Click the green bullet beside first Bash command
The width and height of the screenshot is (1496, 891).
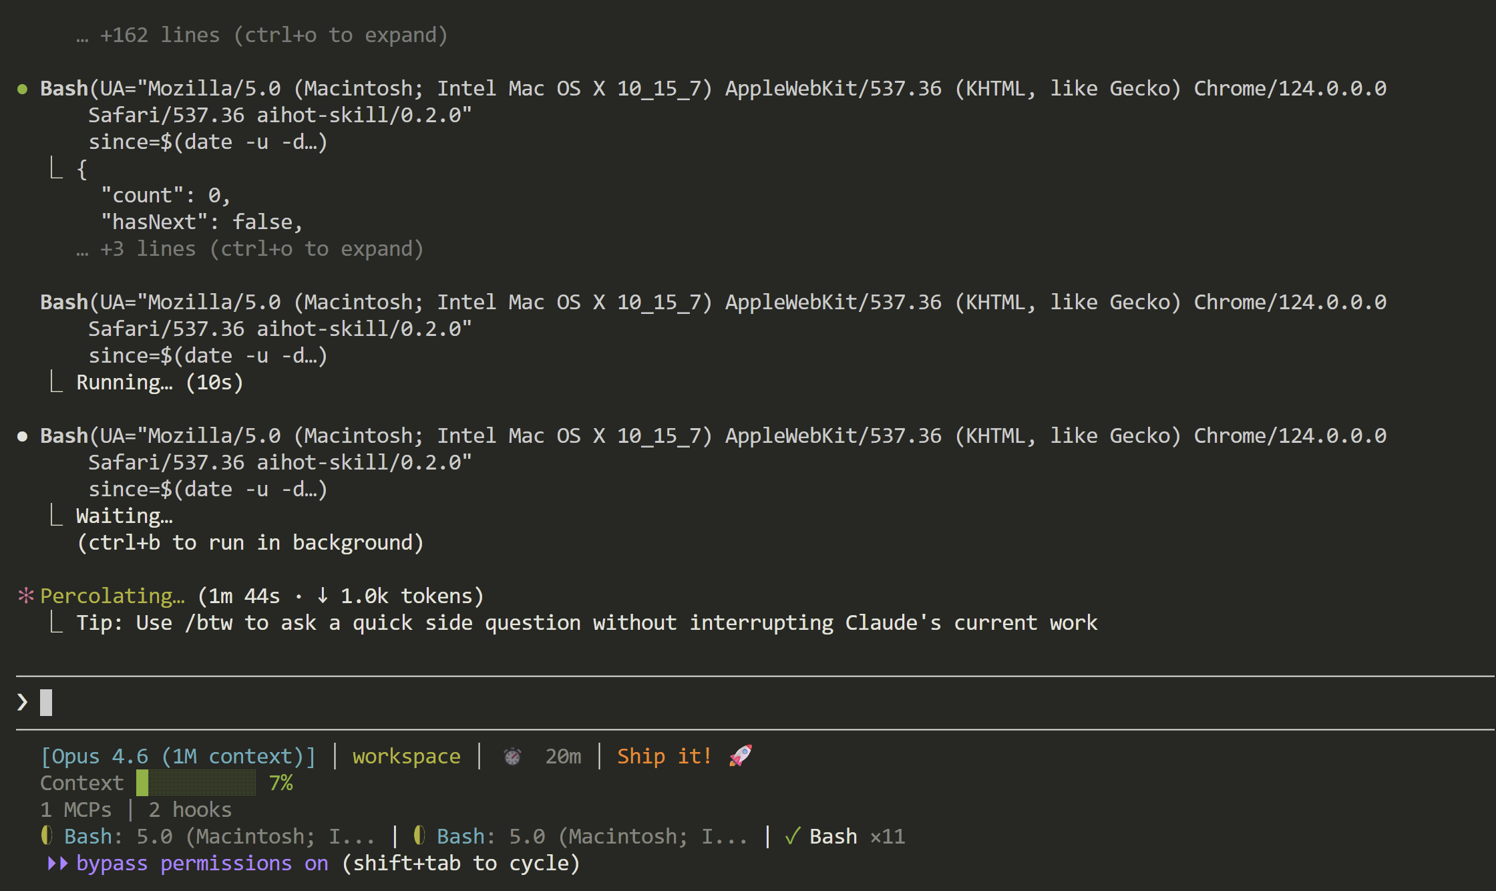click(23, 89)
